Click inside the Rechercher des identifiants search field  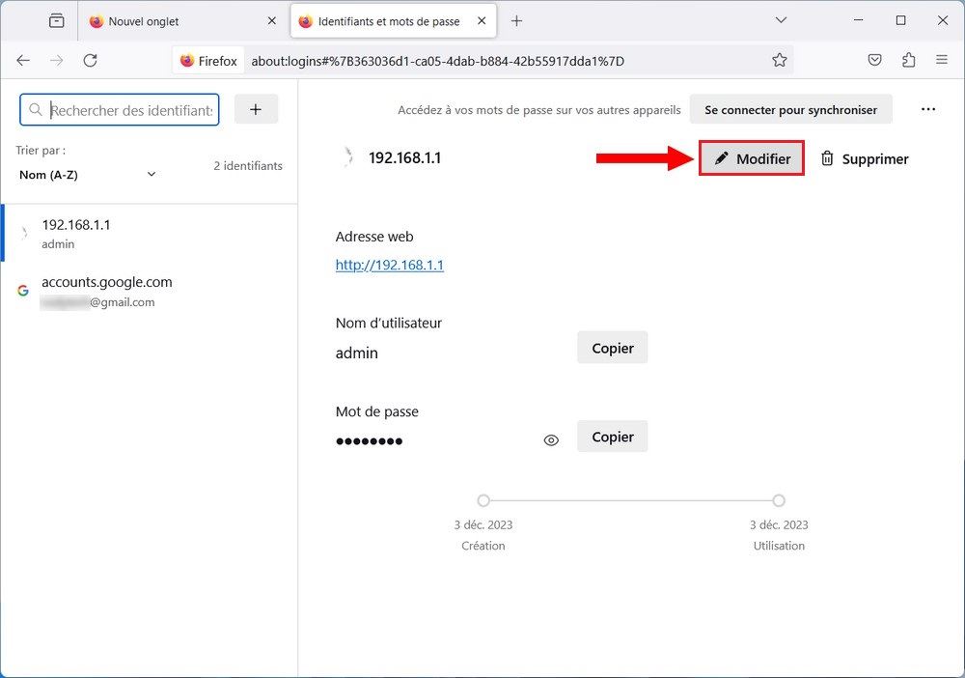click(x=125, y=109)
